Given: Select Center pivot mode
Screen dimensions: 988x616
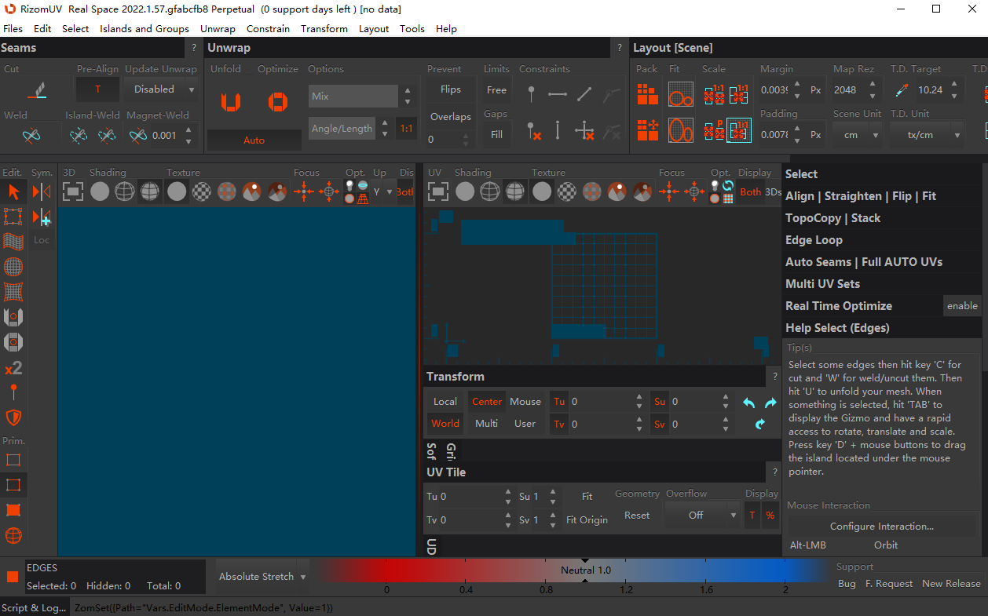Looking at the screenshot, I should (x=487, y=401).
